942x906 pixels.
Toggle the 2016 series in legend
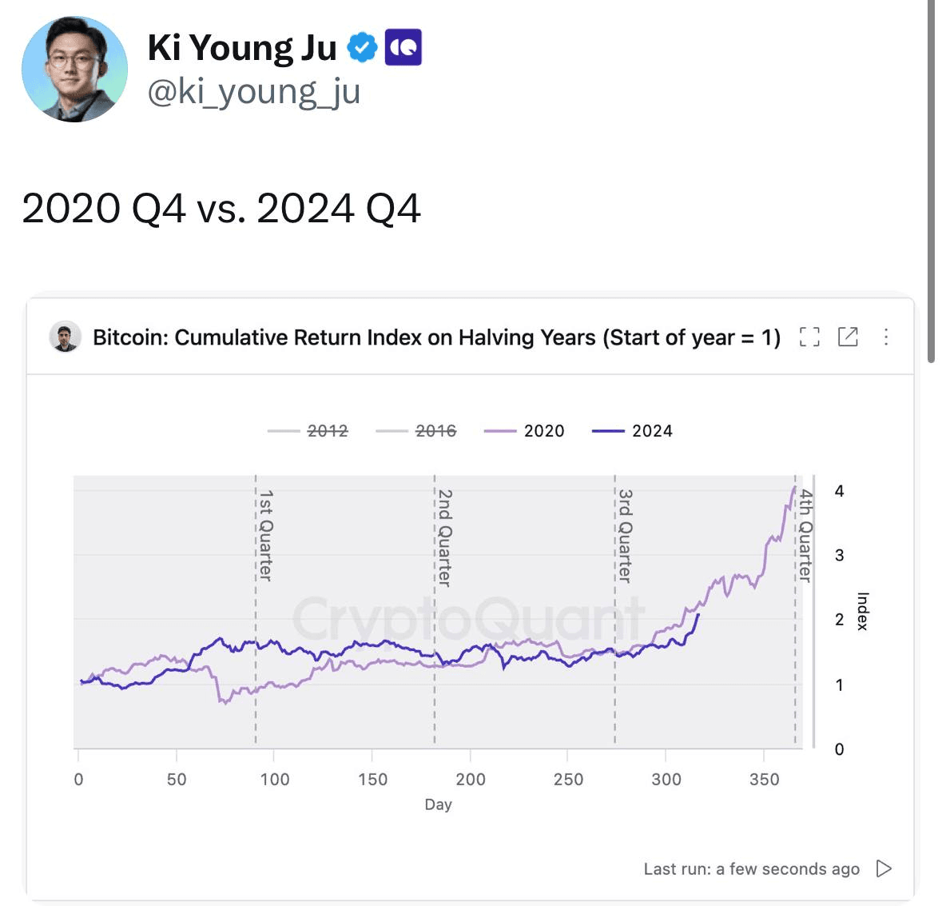coord(416,431)
